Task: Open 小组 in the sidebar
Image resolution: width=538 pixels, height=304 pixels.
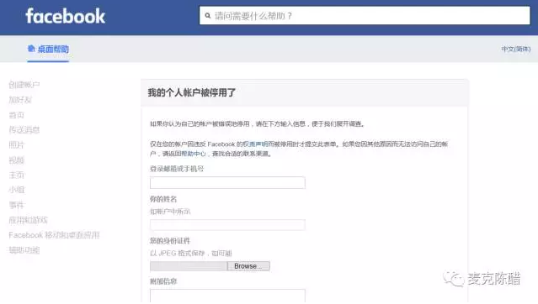Action: (17, 190)
